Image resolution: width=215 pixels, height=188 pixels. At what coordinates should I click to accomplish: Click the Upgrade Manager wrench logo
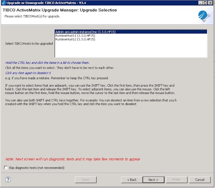tap(204, 16)
